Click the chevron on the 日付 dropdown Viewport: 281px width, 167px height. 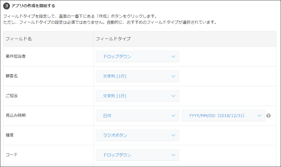click(174, 116)
